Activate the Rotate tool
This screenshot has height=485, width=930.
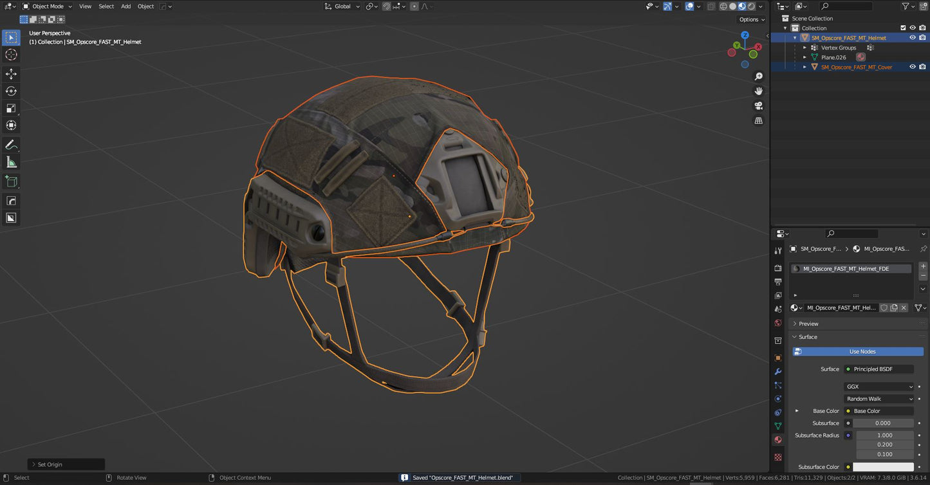[x=11, y=91]
